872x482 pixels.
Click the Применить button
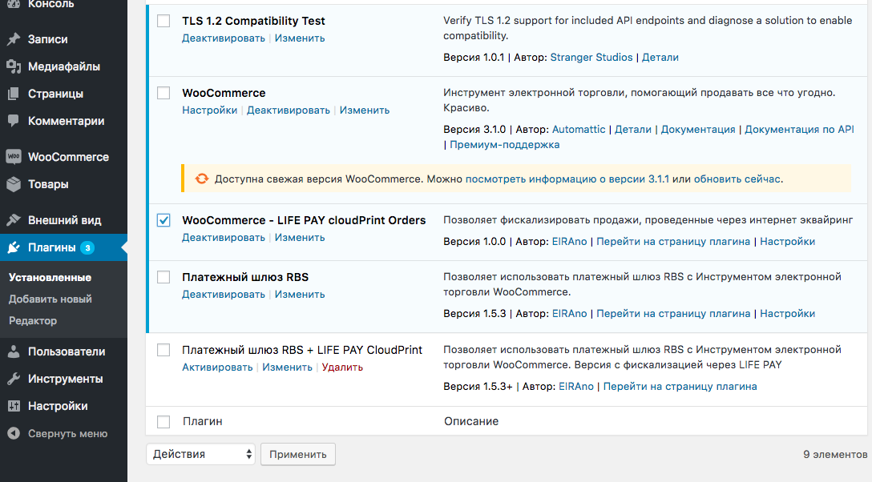coord(298,454)
